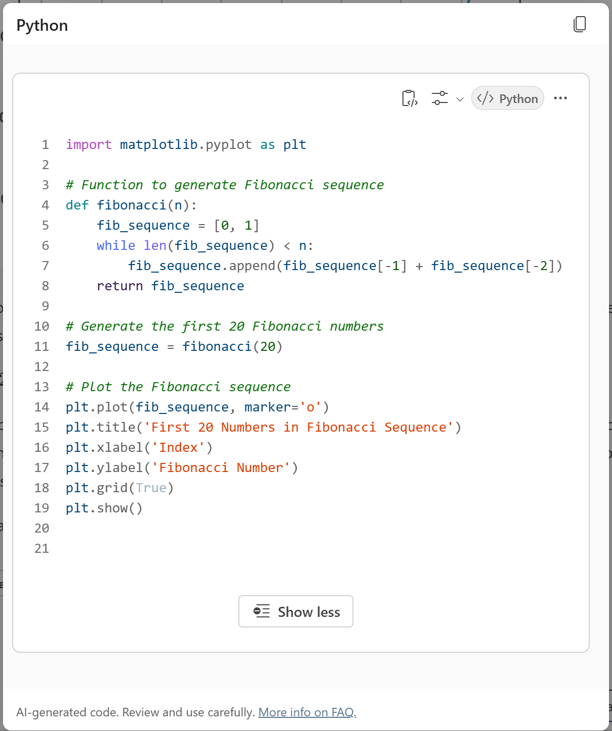Open more options with the ellipsis icon
This screenshot has width=612, height=731.
pos(560,98)
